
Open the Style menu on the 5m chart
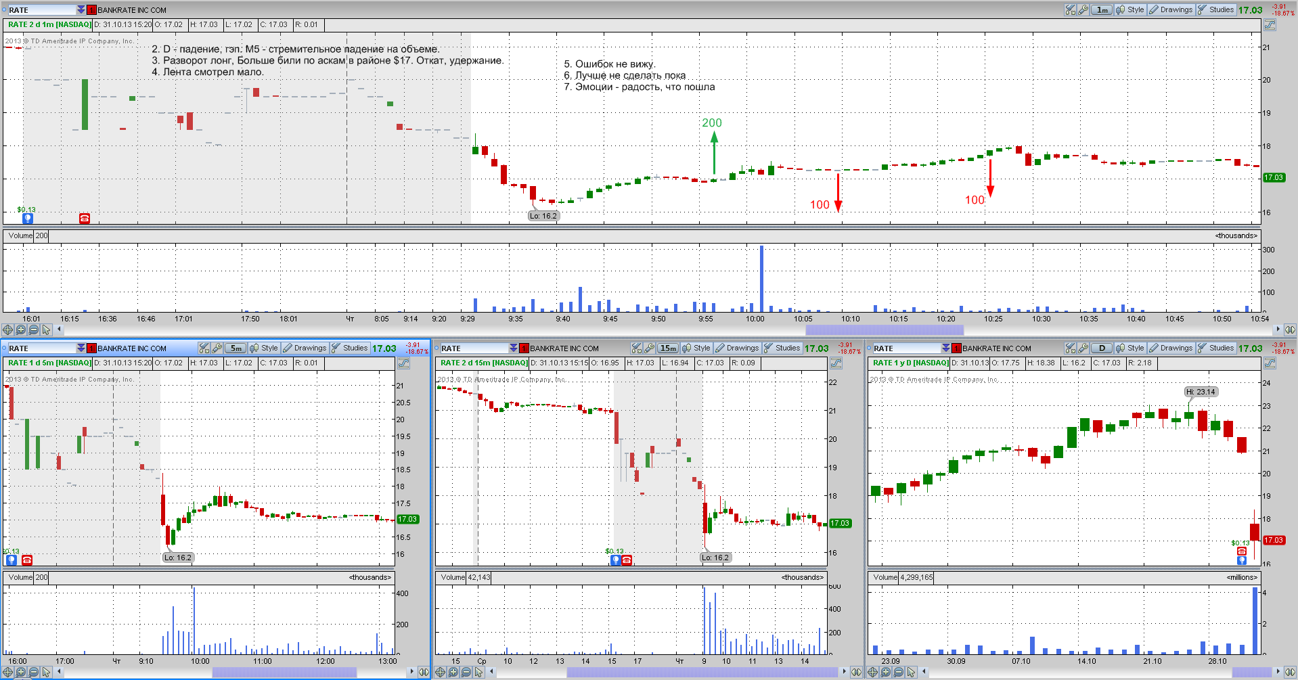click(264, 348)
